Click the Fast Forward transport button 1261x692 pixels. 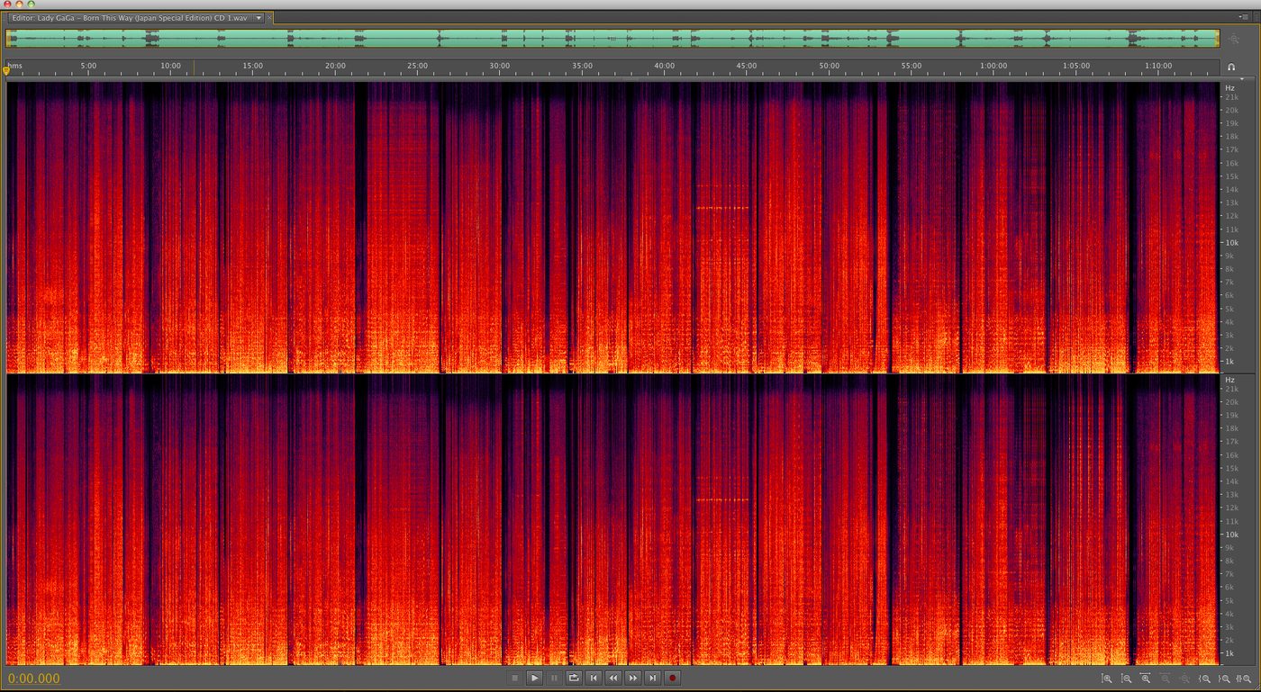tap(633, 678)
